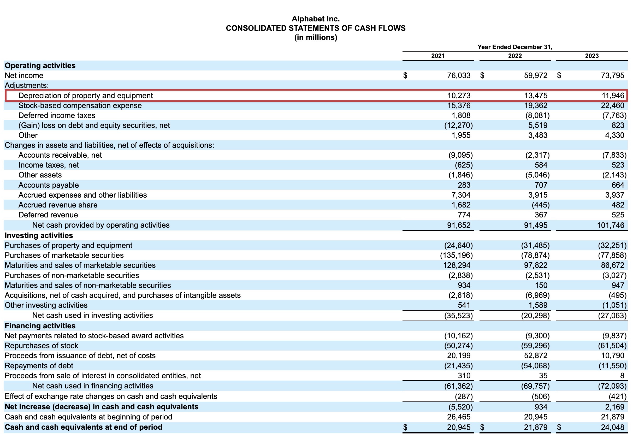Viewport: 633px width, 438px height.
Task: Click 'Repayments of debt' label
Action: coord(39,366)
